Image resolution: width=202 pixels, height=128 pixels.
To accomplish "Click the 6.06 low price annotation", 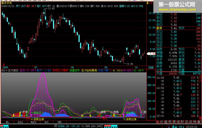I will pos(130,64).
